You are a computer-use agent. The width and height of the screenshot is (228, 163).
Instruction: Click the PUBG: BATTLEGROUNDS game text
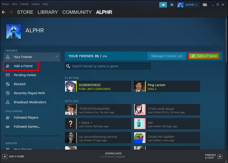click(x=94, y=89)
